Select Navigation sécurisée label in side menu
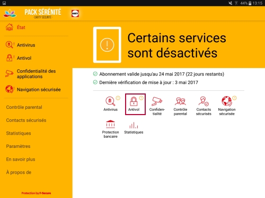This screenshot has height=198, width=265. [39, 90]
